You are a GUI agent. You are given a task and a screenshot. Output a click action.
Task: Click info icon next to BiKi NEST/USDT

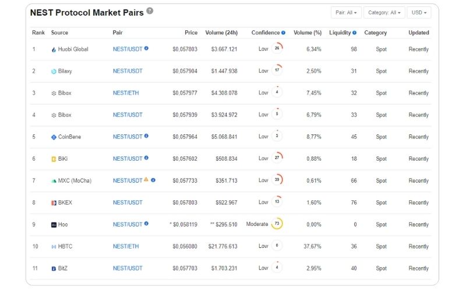[146, 158]
